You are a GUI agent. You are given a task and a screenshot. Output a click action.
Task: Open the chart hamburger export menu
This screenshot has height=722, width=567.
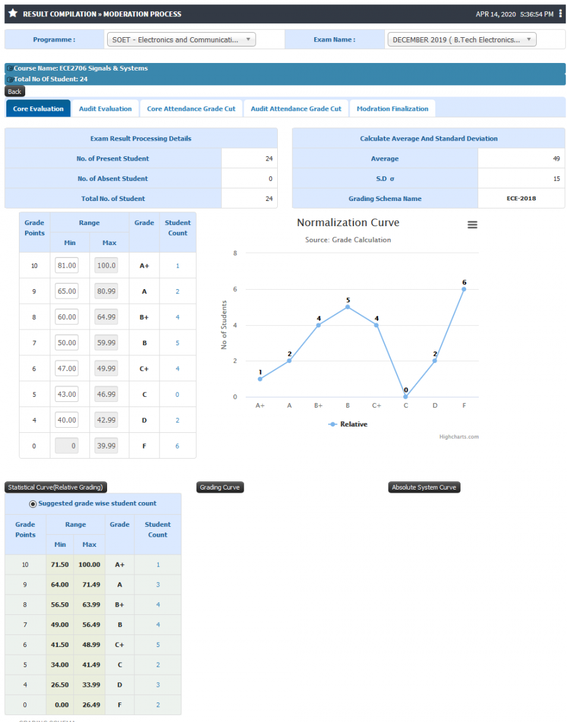[x=472, y=225]
